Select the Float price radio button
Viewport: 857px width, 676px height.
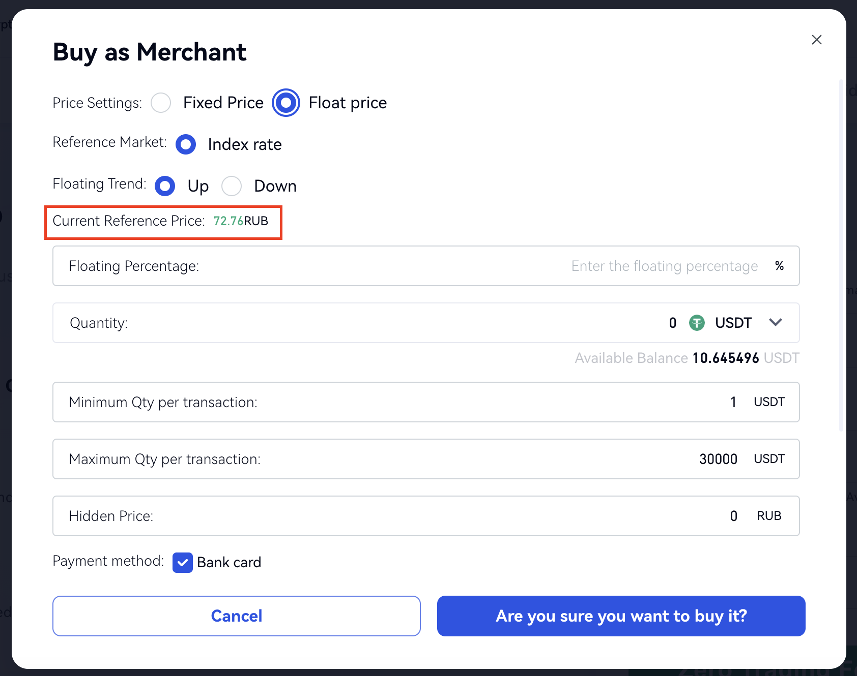(x=286, y=103)
